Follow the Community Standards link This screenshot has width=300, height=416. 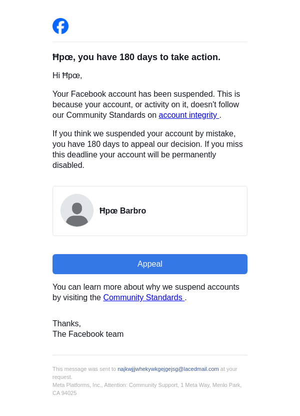[143, 298]
